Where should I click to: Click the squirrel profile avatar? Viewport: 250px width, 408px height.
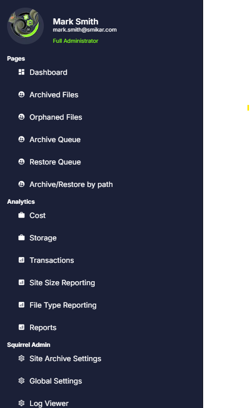(25, 26)
